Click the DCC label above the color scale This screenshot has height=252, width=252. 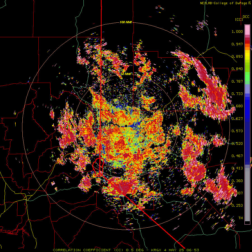(x=246, y=17)
